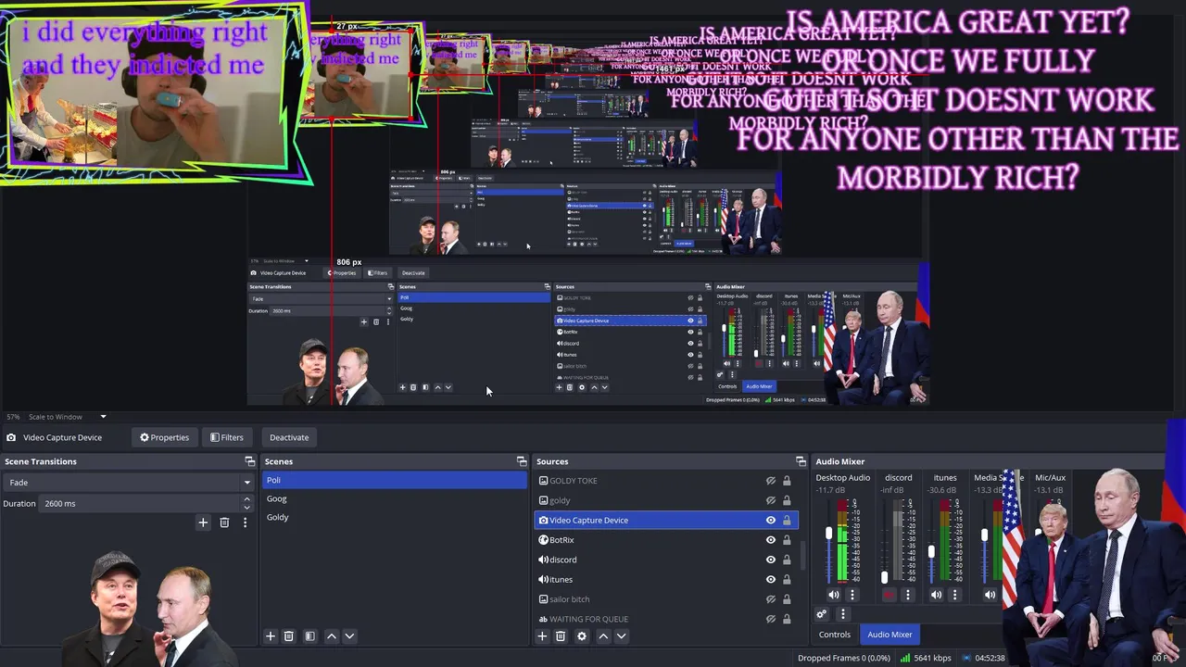Open transition properties three-dot menu
Image resolution: width=1186 pixels, height=667 pixels.
pyautogui.click(x=245, y=522)
